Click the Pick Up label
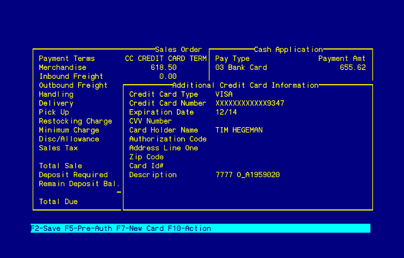Image resolution: width=404 pixels, height=258 pixels. pyautogui.click(x=54, y=112)
